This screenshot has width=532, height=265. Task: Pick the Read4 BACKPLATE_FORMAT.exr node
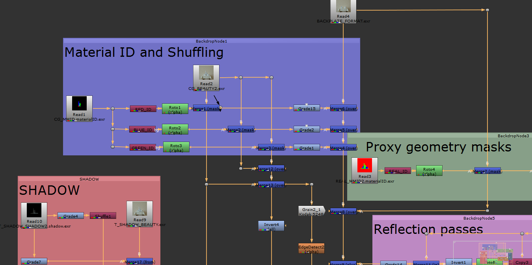coord(343,8)
